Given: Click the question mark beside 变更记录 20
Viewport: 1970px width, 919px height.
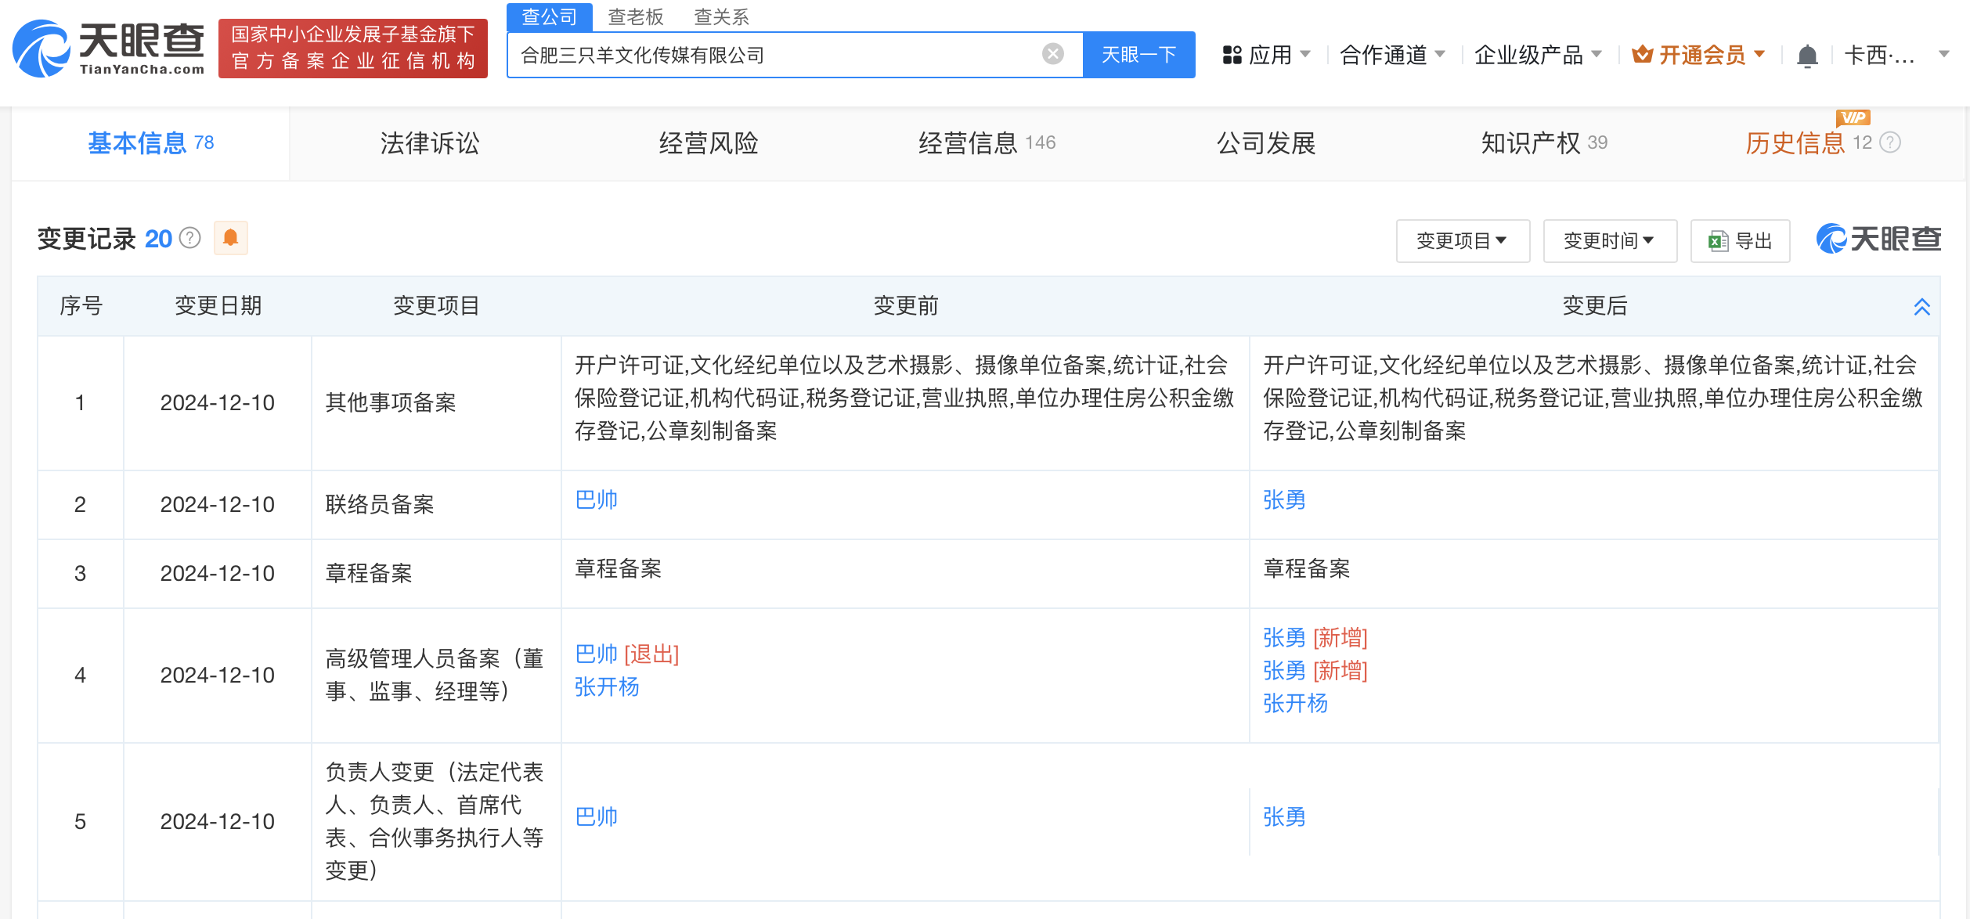Looking at the screenshot, I should 190,239.
